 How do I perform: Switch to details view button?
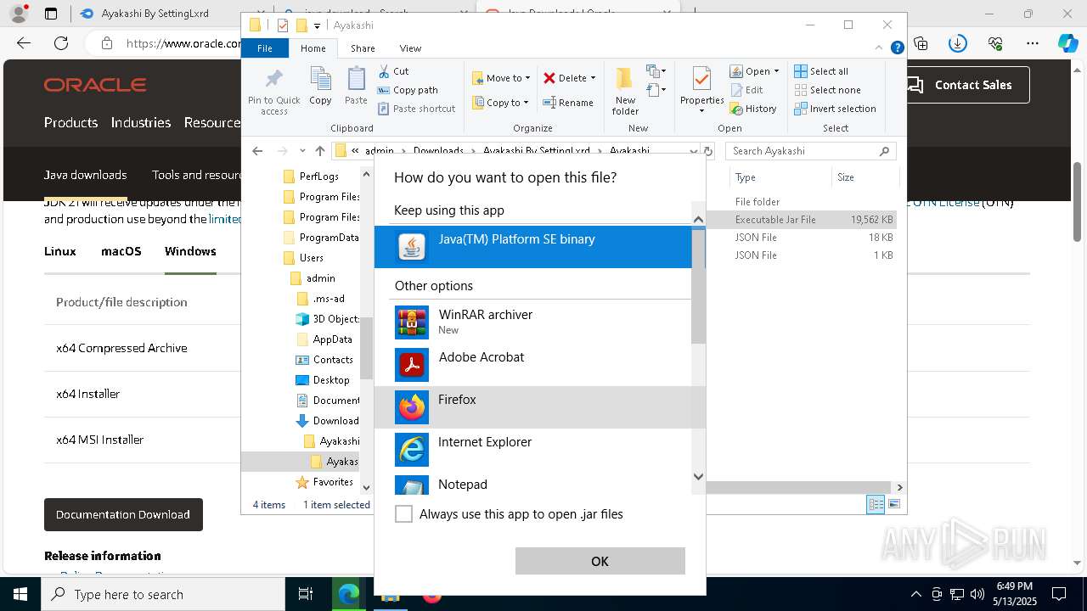tap(875, 504)
